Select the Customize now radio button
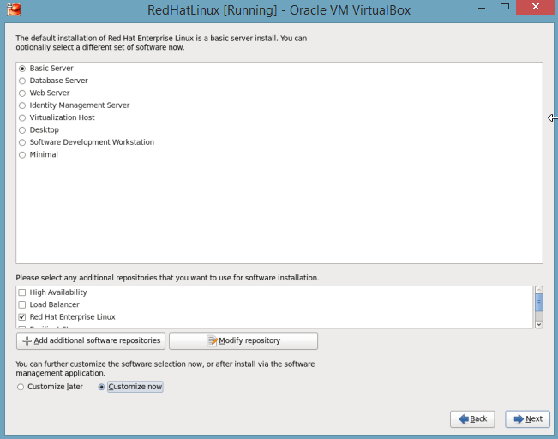This screenshot has height=439, width=558. [x=101, y=387]
